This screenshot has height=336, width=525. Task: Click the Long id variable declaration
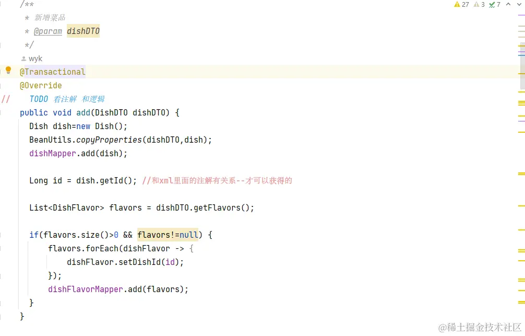[45, 180]
